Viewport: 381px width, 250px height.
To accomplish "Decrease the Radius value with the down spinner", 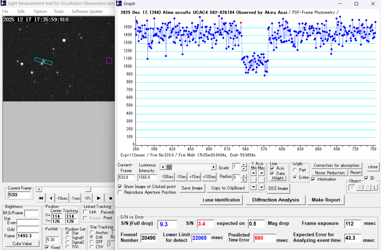I will coord(243,180).
